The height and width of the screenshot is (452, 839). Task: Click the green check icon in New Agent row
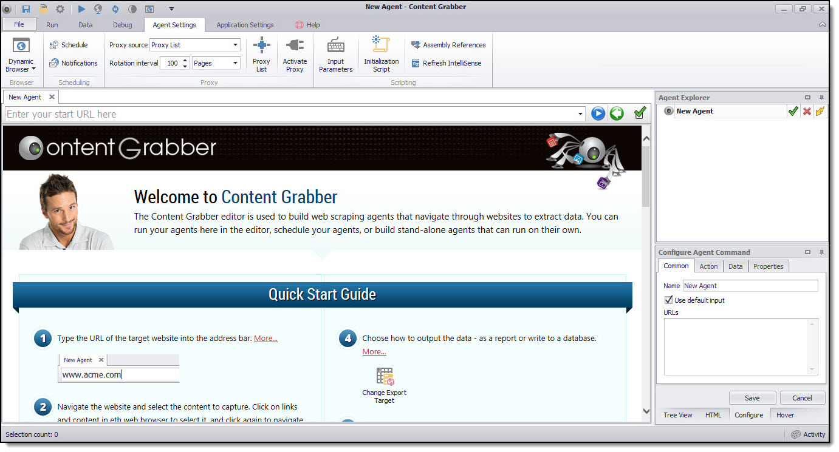pyautogui.click(x=793, y=111)
